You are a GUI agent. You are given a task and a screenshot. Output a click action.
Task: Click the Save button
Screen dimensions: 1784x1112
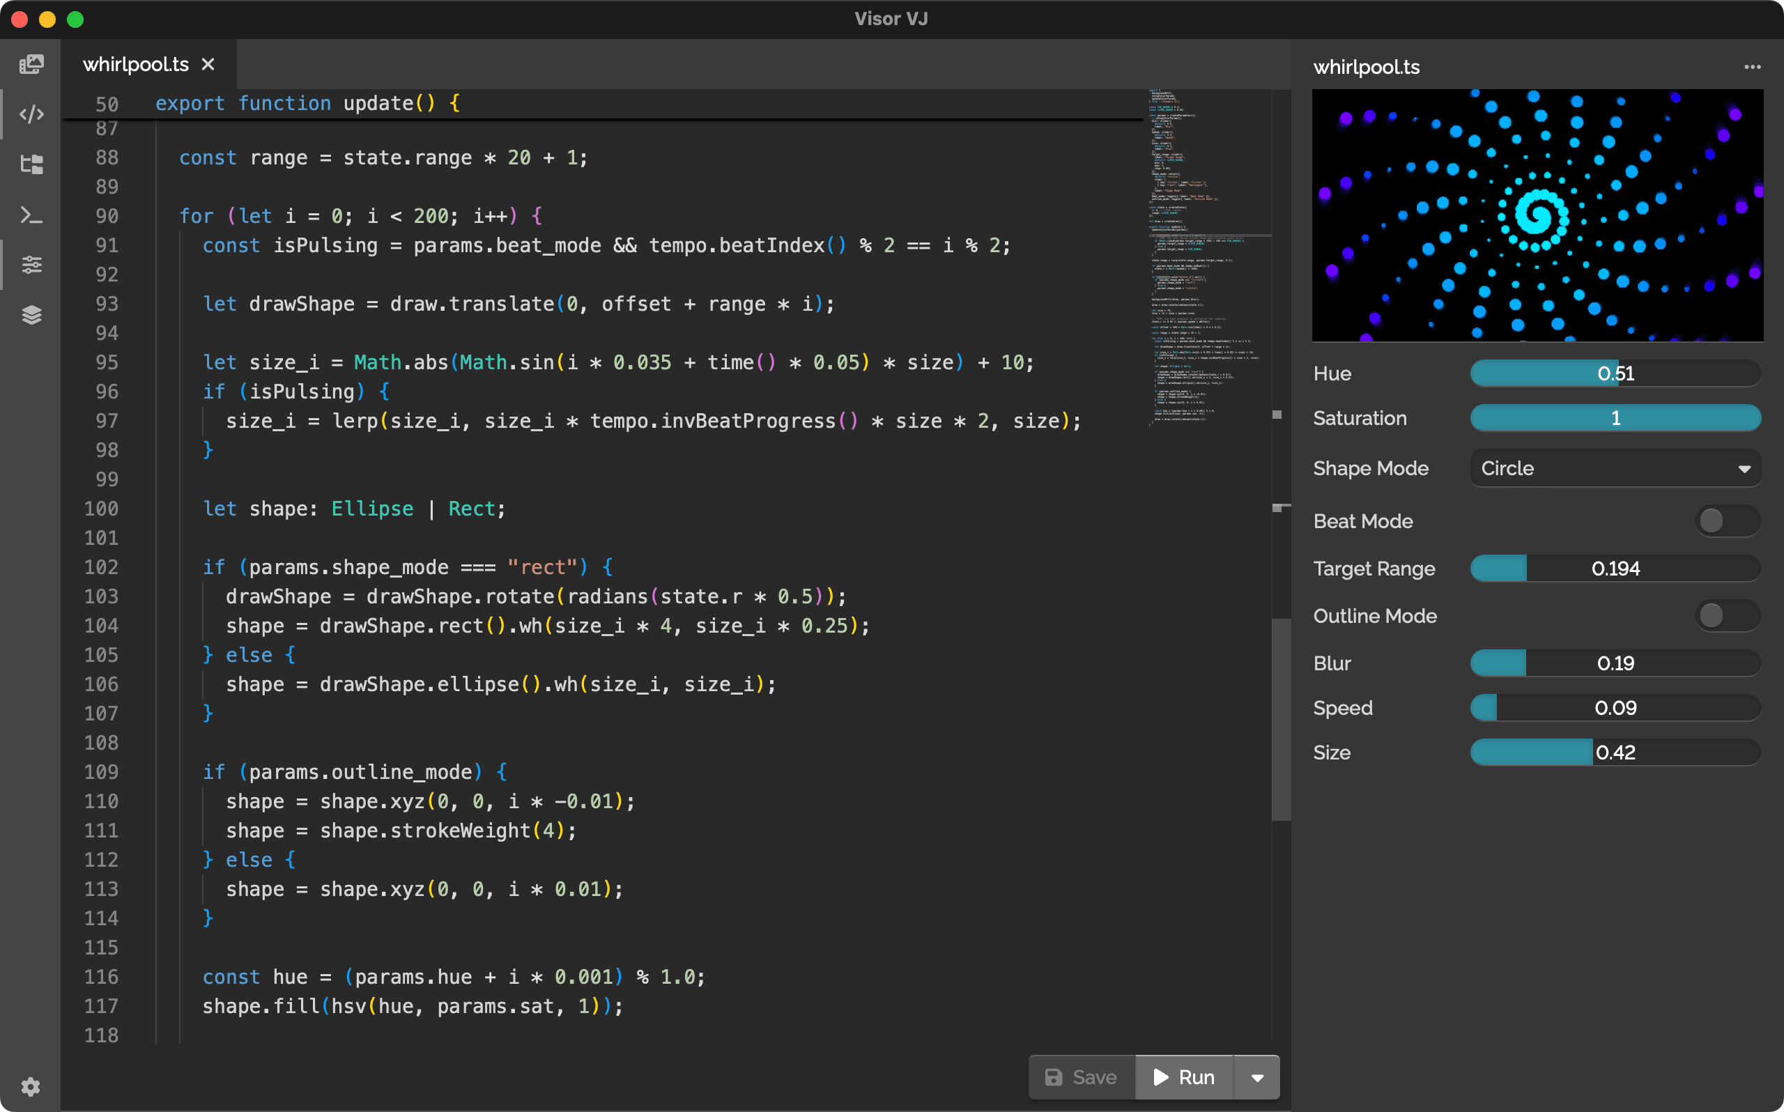pos(1081,1077)
